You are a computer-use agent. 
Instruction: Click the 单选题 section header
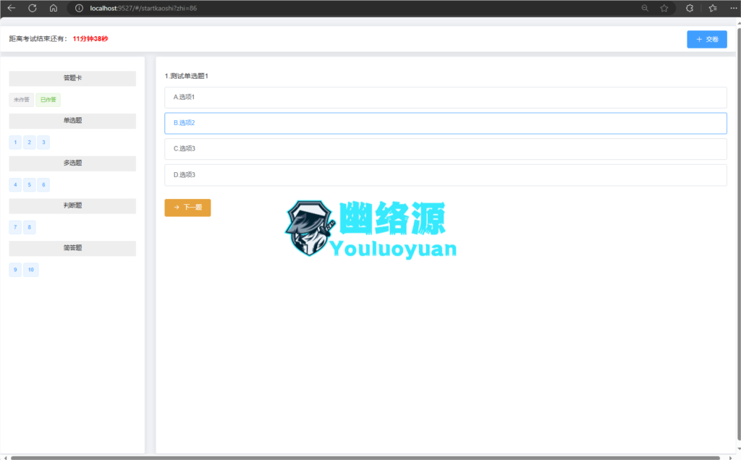[x=72, y=121]
